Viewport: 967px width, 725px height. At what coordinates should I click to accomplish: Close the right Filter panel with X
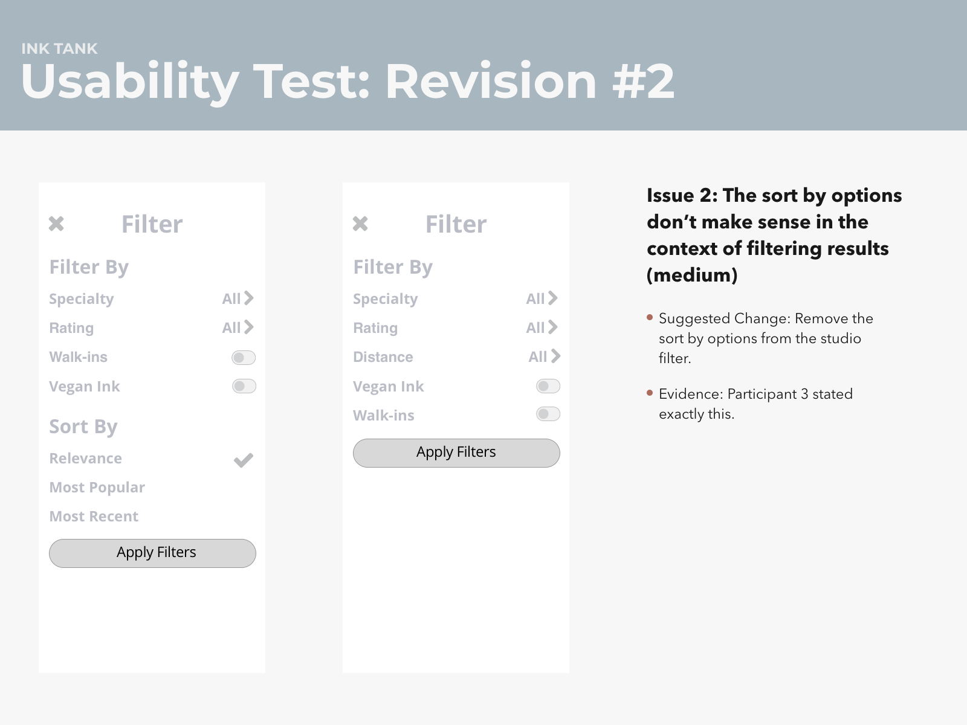click(360, 224)
